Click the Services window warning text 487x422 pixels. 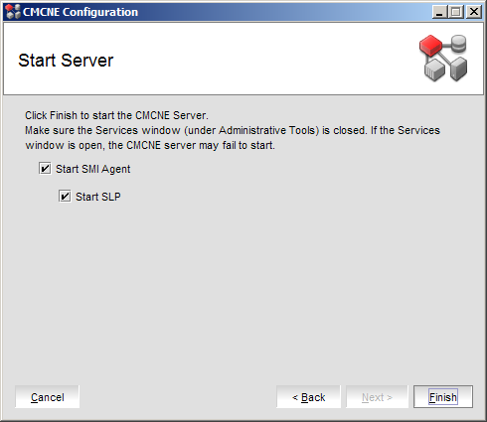pos(233,138)
